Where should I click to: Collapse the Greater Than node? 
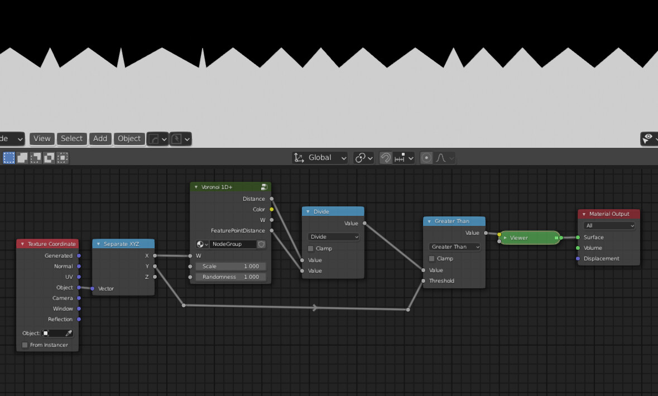click(x=429, y=221)
